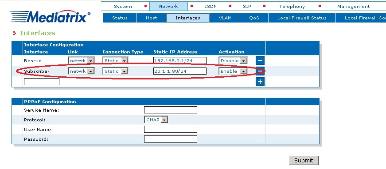This screenshot has height=169, width=386.
Task: Click Activation column header
Action: tap(231, 52)
